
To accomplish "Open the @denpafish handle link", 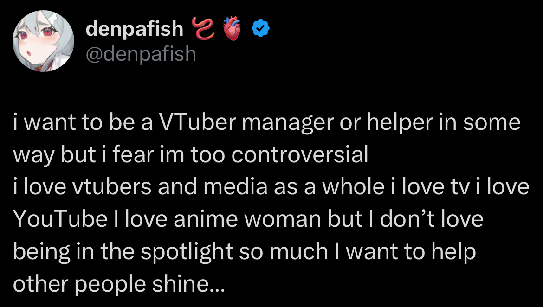I will [x=141, y=54].
